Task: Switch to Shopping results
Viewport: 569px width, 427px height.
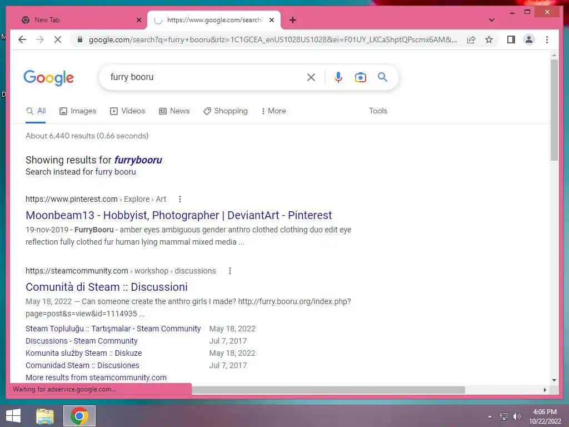Action: tap(226, 111)
